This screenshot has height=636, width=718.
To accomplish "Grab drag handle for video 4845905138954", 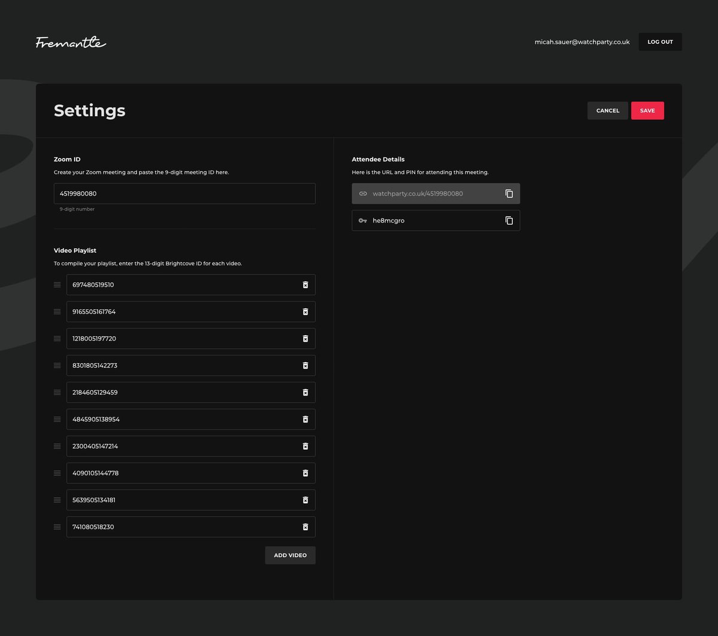I will (x=57, y=419).
